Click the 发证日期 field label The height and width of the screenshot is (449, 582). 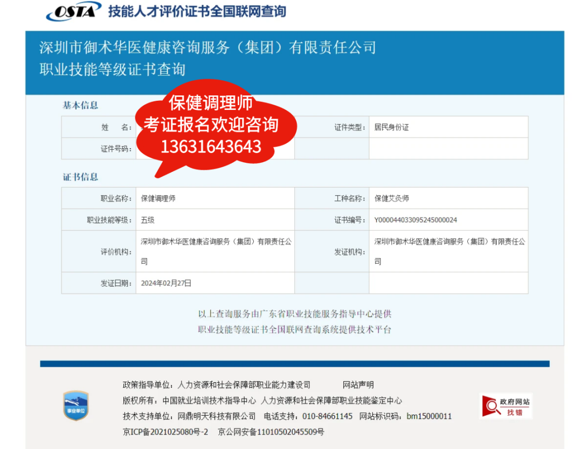click(x=116, y=284)
